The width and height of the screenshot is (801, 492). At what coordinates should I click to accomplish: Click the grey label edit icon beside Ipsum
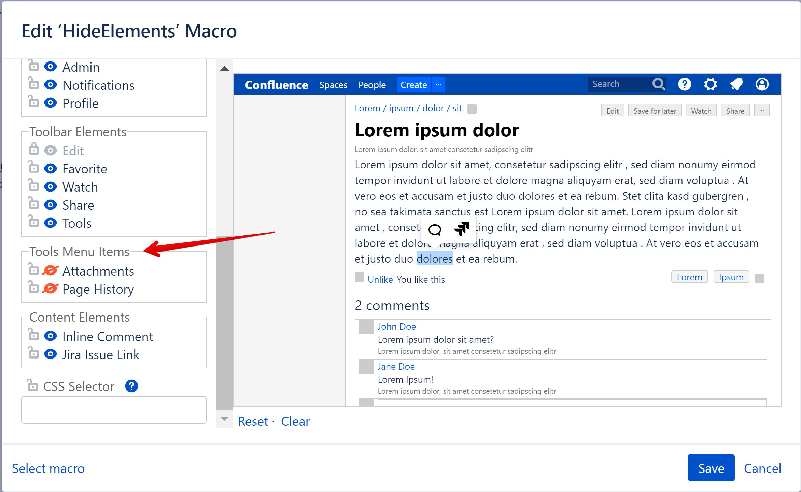click(759, 279)
